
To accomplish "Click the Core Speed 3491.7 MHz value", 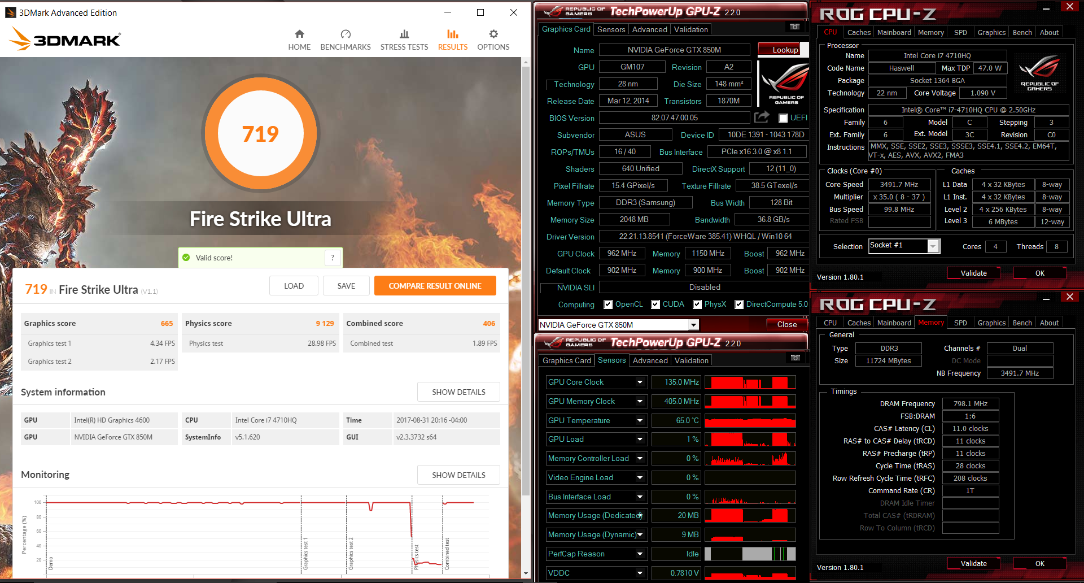I will tap(899, 185).
